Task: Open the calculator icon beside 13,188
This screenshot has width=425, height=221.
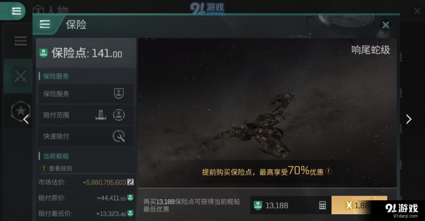Action: click(x=322, y=205)
